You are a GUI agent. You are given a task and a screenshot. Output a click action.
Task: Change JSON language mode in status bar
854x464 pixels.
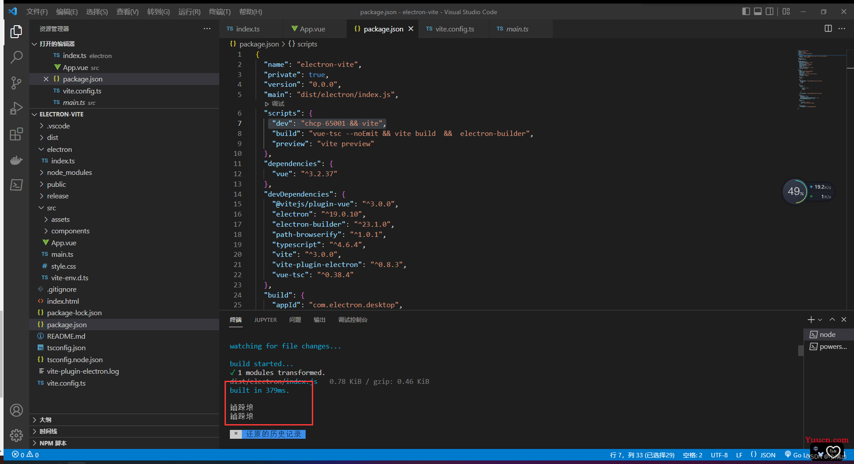[763, 455]
